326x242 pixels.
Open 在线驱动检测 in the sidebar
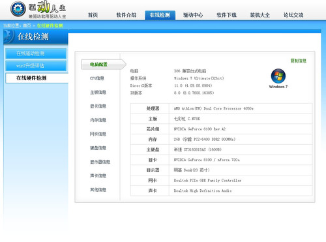[36, 53]
